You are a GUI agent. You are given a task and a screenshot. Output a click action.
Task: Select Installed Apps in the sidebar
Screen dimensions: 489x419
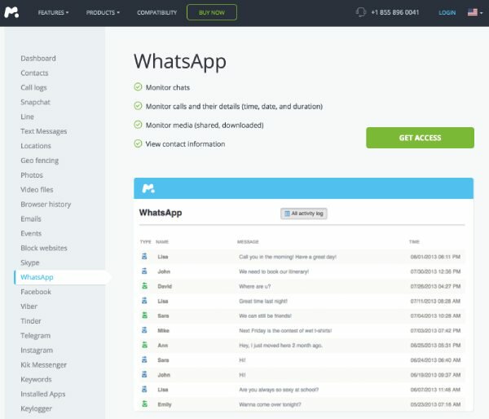42,394
